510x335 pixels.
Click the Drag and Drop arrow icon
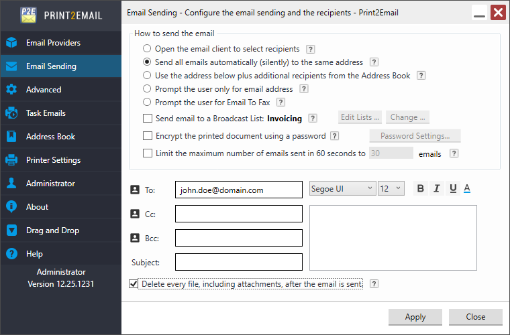(11, 230)
